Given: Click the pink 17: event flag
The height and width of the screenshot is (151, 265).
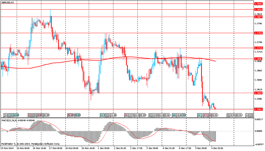Looking at the screenshot, I should [x=205, y=115].
